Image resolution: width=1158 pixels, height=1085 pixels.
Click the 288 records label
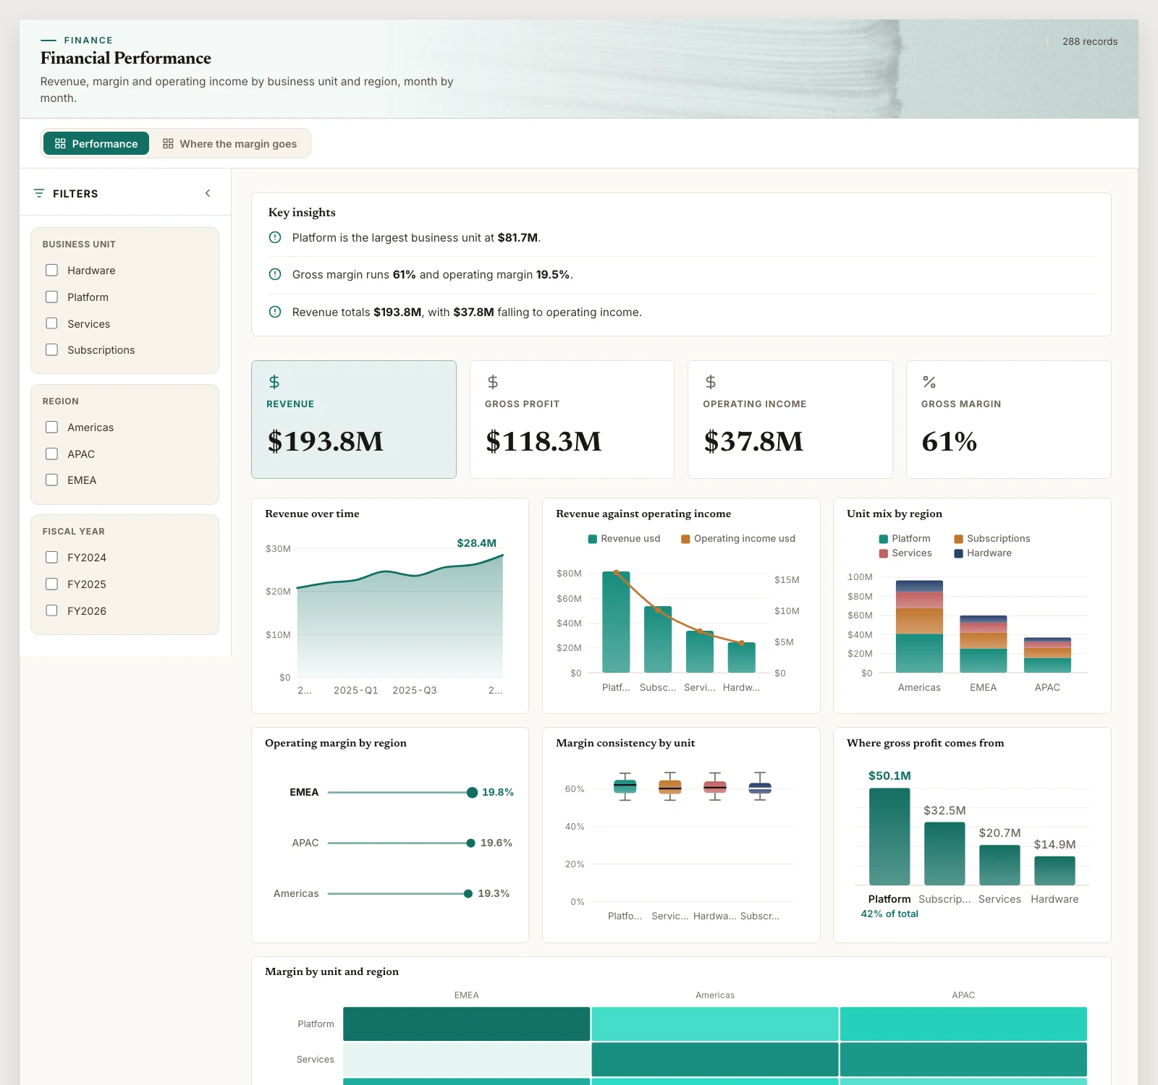[1090, 41]
